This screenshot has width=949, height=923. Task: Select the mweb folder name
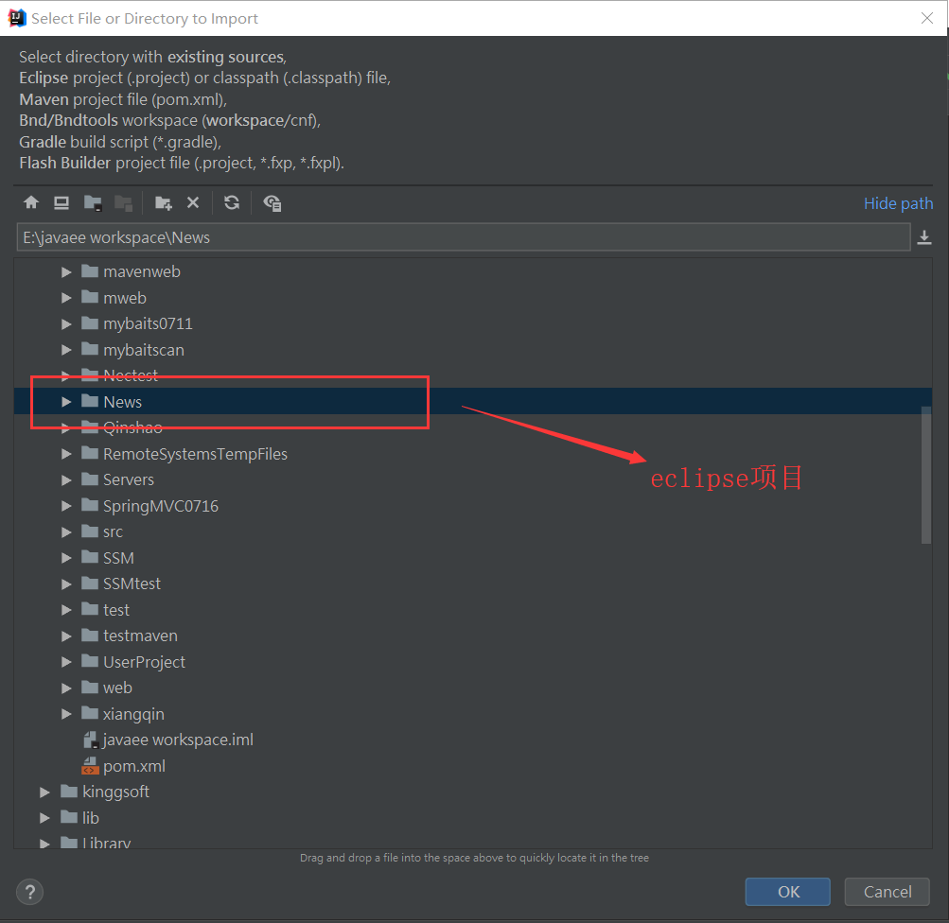pyautogui.click(x=125, y=298)
